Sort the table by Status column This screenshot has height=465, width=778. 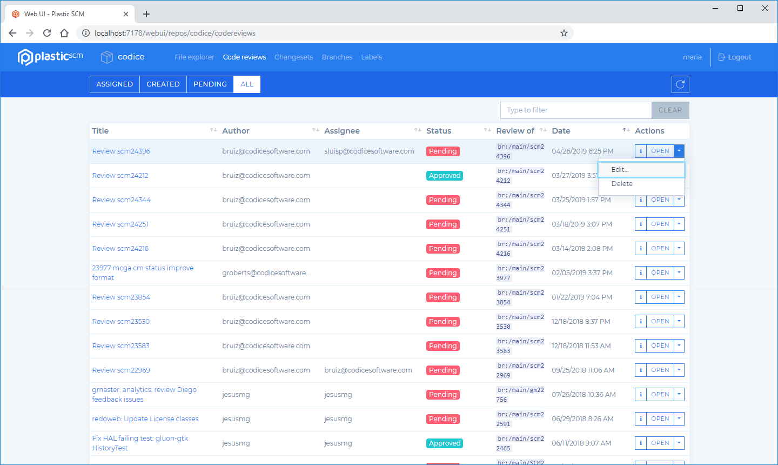click(487, 130)
